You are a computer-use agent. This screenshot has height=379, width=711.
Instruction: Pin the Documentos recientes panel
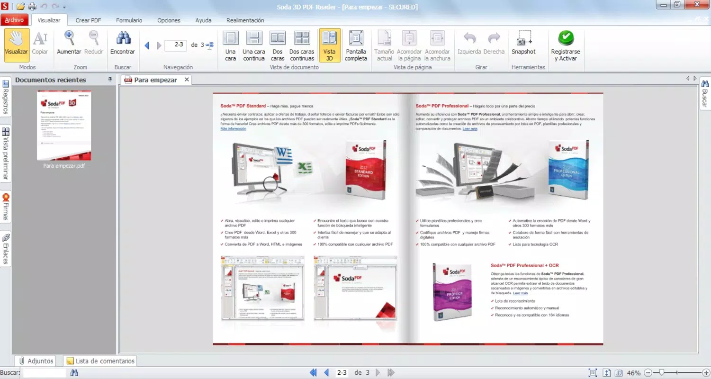pos(110,80)
